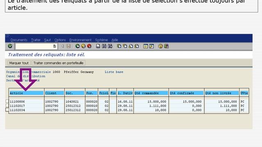Click confirmed quantity 15.000,000
Viewport: 262px width, 147px height.
click(192, 102)
